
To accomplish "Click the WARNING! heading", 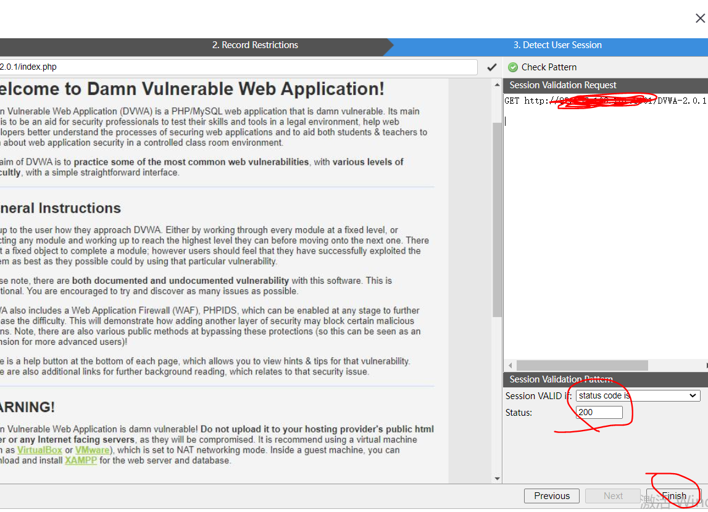I will [x=28, y=407].
